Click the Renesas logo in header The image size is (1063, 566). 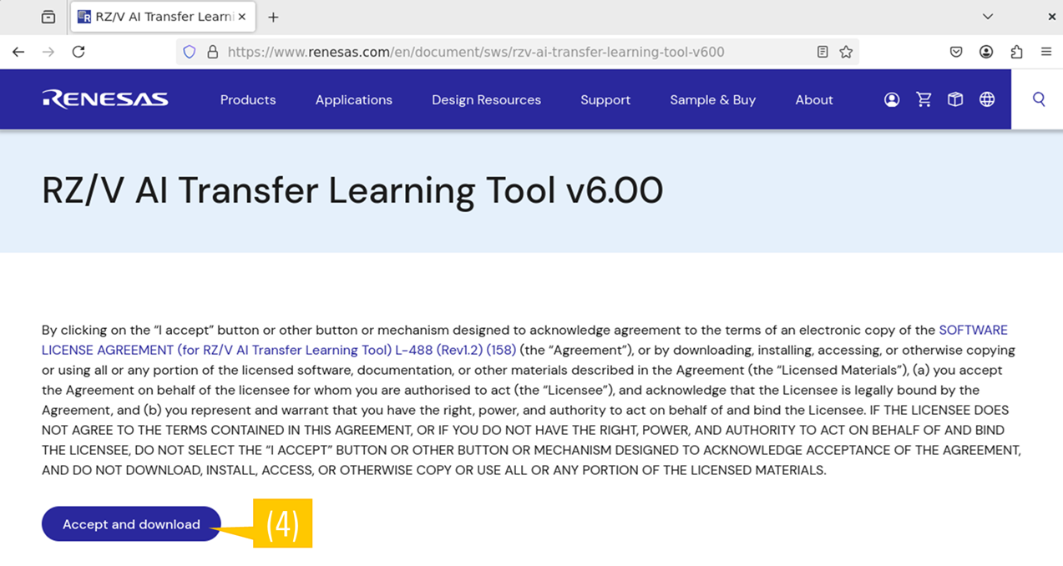tap(105, 99)
